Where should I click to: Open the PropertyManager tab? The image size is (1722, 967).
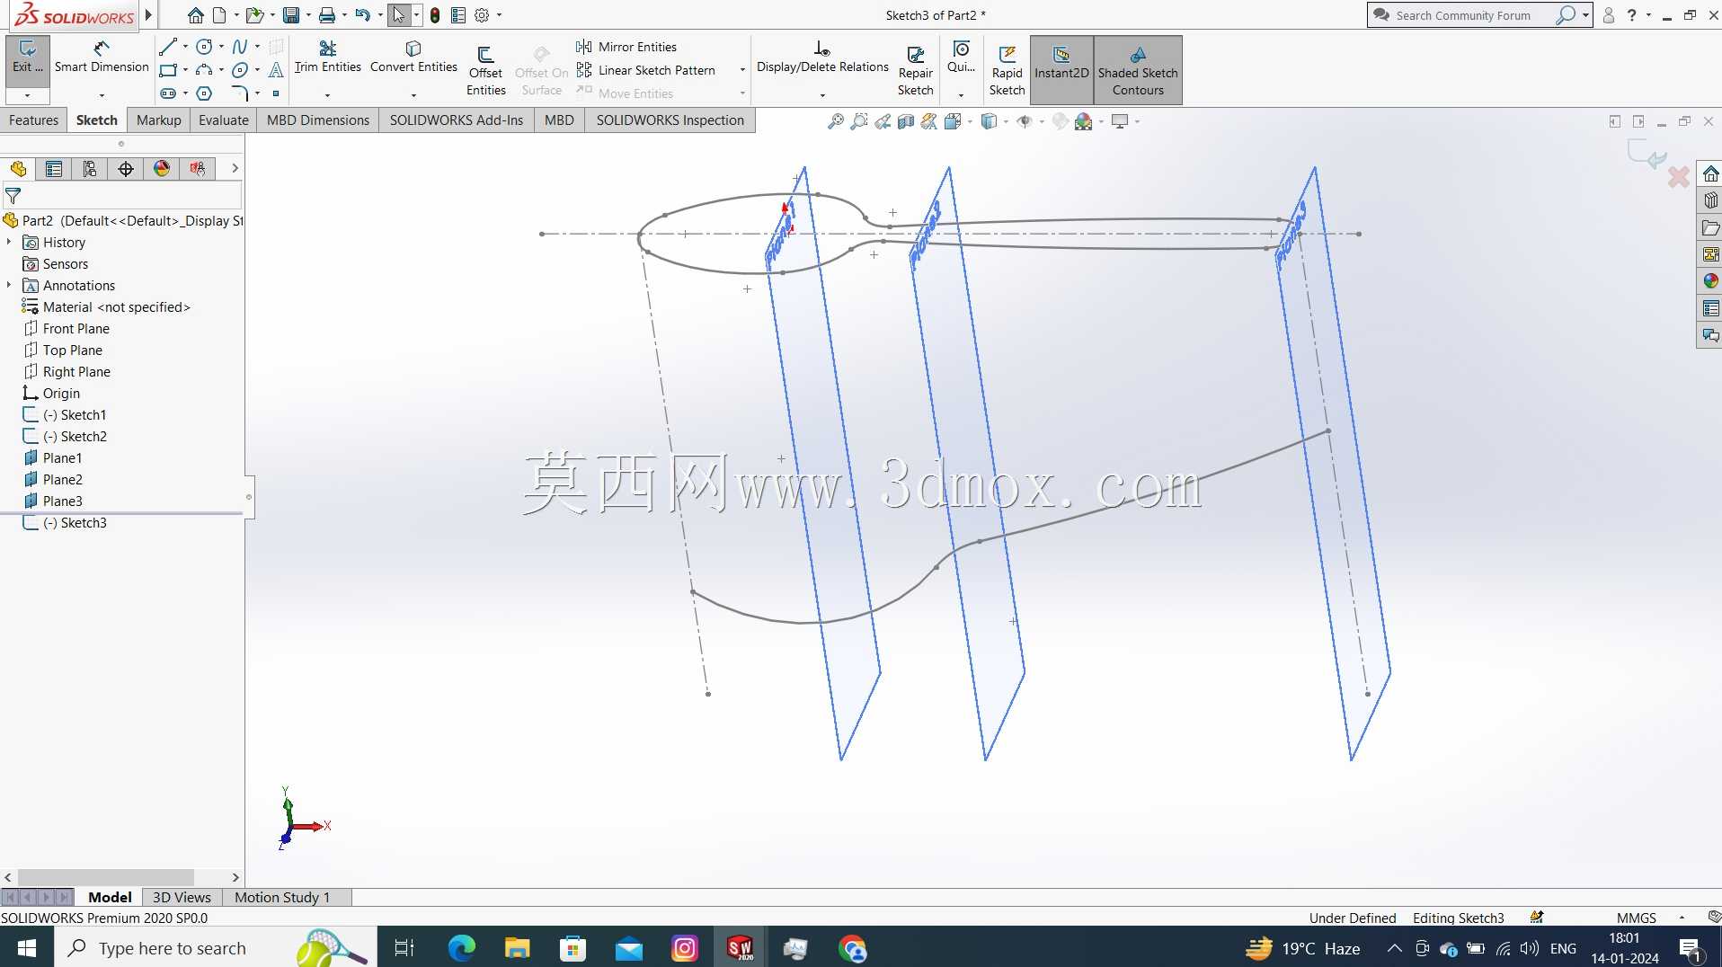coord(54,169)
